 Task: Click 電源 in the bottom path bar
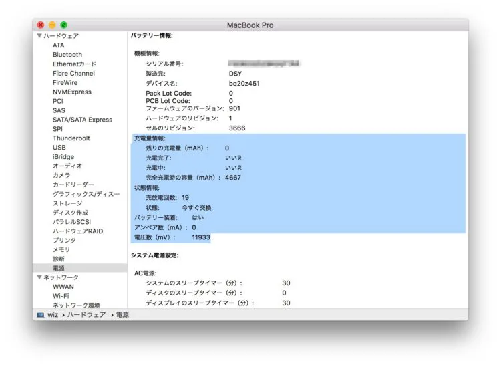(122, 315)
